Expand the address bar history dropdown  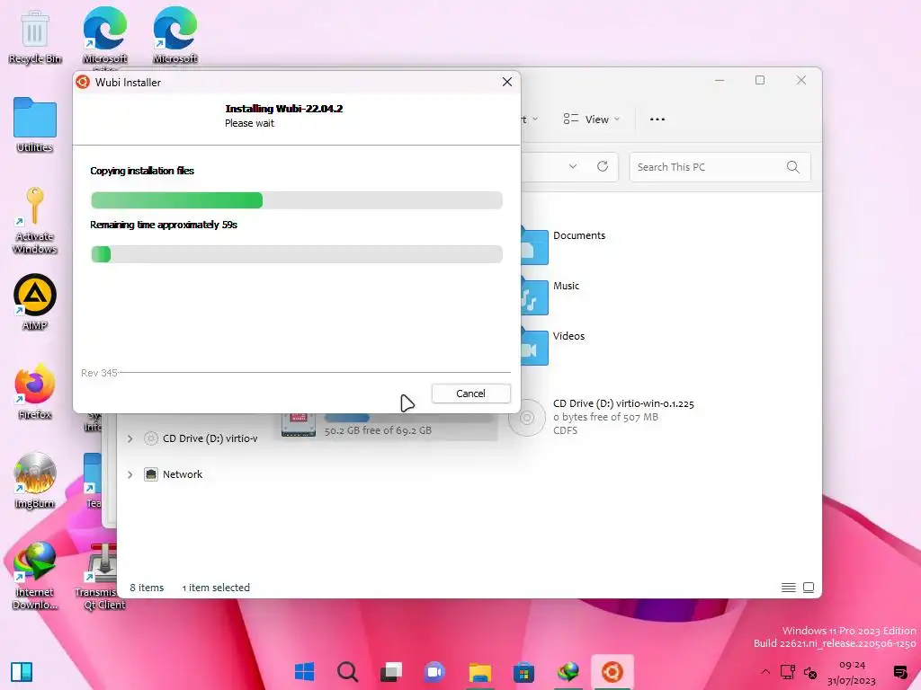pyautogui.click(x=573, y=166)
